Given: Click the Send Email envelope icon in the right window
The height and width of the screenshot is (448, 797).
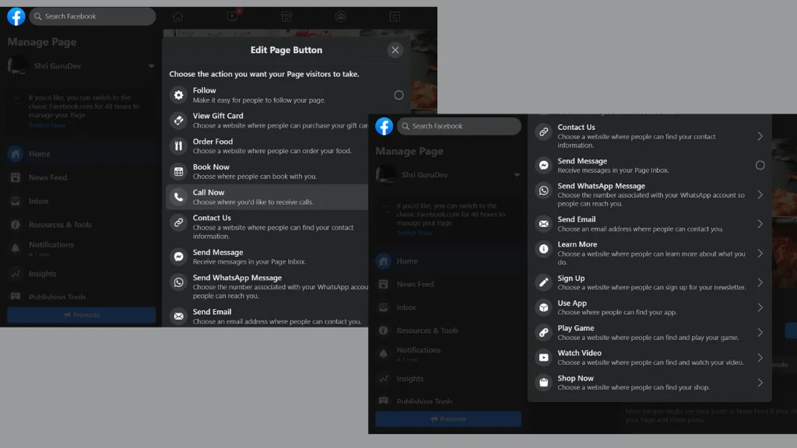Looking at the screenshot, I should tap(543, 223).
